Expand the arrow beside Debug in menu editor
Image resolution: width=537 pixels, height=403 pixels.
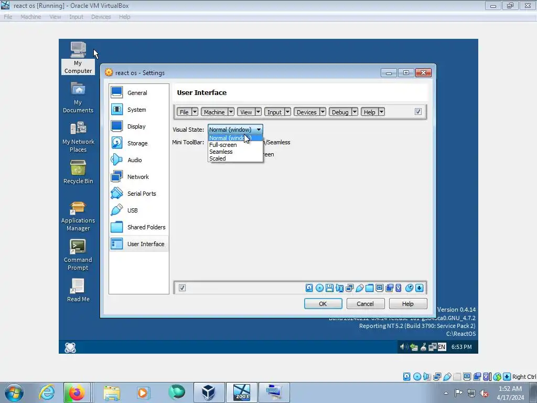(355, 112)
